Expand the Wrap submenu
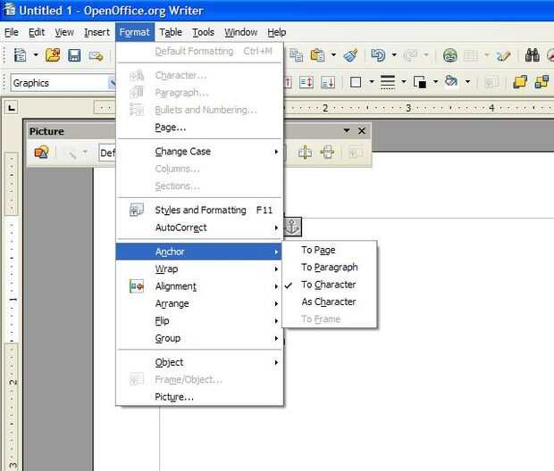The height and width of the screenshot is (471, 554). click(199, 269)
